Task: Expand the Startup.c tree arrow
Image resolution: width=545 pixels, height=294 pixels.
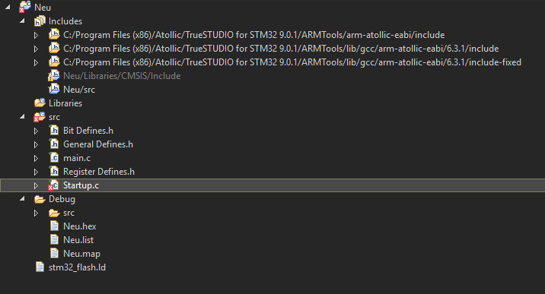Action: 36,185
